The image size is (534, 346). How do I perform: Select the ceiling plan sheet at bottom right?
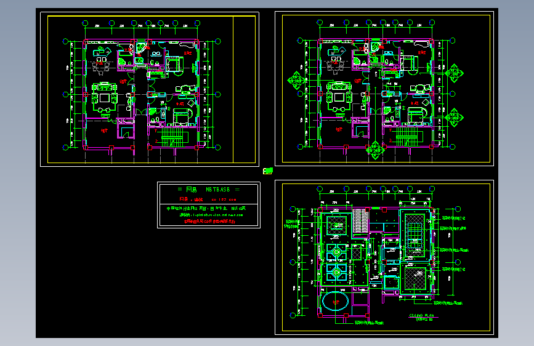(x=384, y=257)
